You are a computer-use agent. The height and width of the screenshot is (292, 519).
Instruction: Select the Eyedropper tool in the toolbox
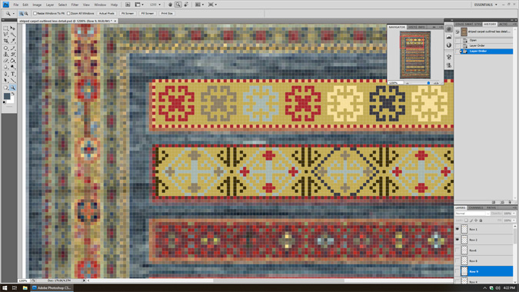(x=12, y=41)
